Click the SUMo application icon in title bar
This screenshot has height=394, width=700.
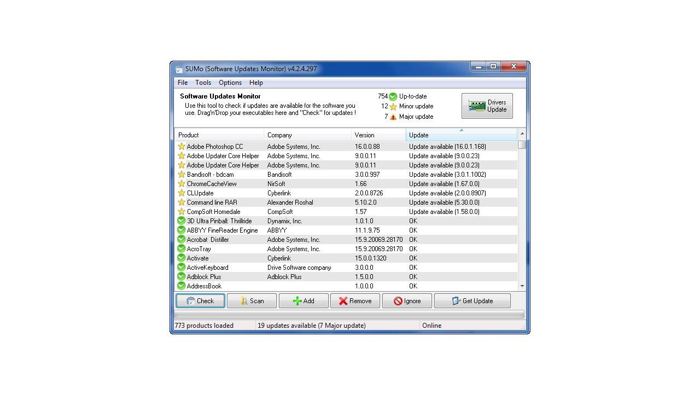pyautogui.click(x=179, y=69)
